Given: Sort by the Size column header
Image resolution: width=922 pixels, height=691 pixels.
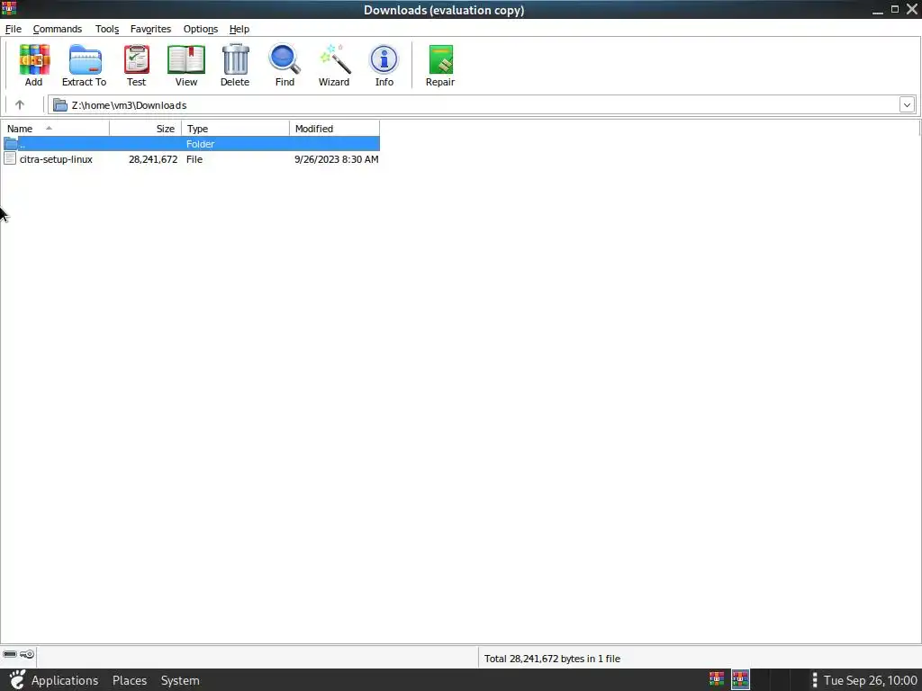Looking at the screenshot, I should (145, 128).
